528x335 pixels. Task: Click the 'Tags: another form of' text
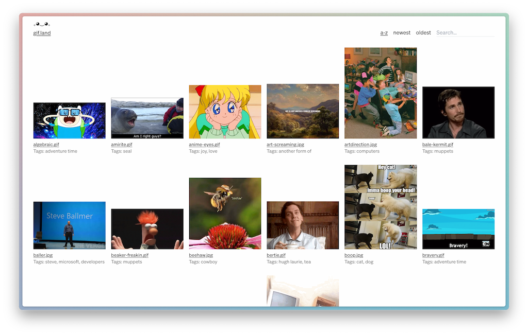pyautogui.click(x=289, y=151)
